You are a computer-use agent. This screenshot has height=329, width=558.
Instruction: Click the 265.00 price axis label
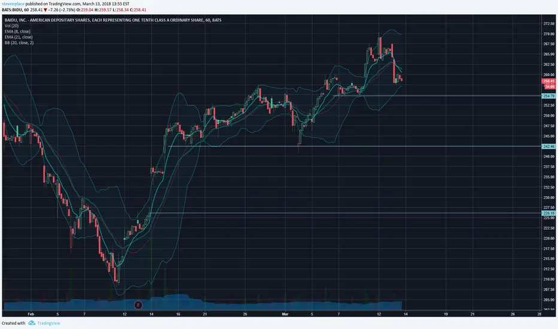[x=549, y=54]
